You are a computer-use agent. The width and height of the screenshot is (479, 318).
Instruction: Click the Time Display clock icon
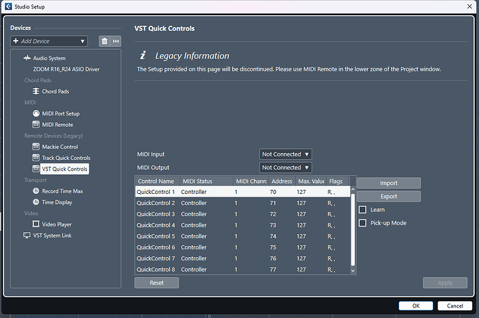36,202
